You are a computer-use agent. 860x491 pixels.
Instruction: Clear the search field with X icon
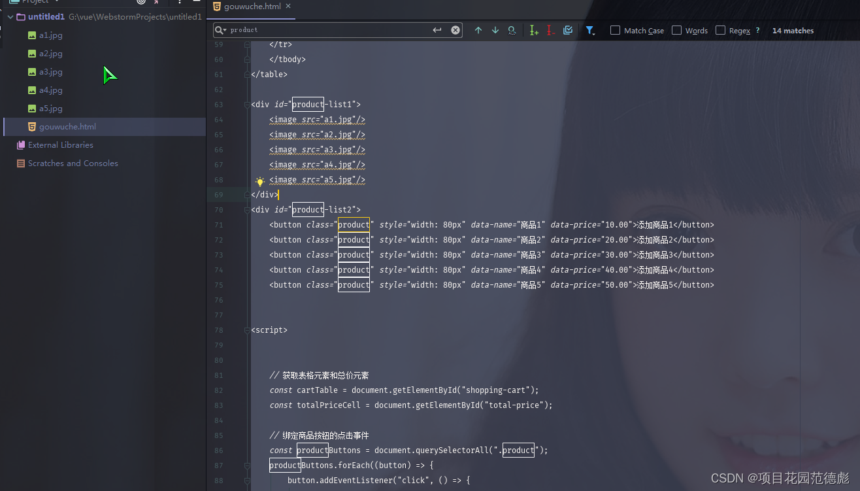[455, 30]
